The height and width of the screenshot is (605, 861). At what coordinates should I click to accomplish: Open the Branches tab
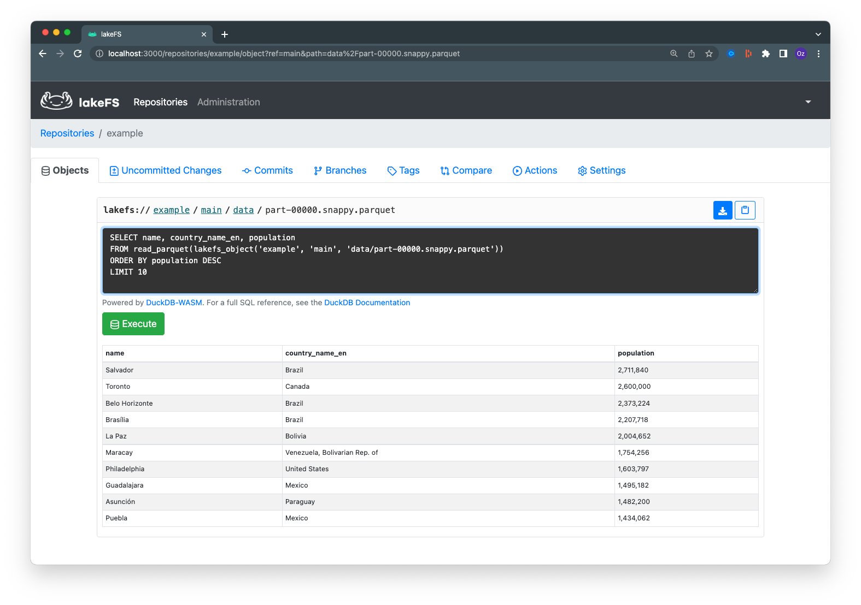click(340, 170)
